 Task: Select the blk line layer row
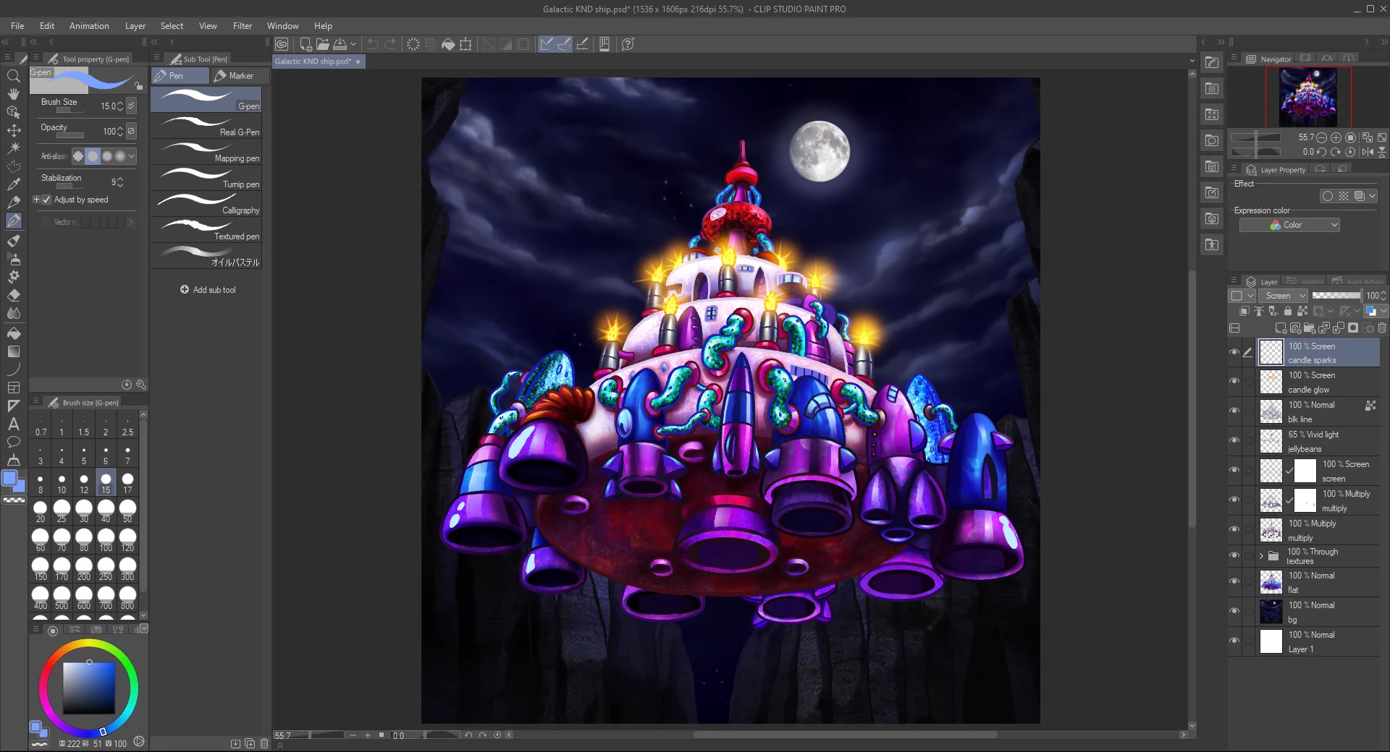coord(1318,411)
